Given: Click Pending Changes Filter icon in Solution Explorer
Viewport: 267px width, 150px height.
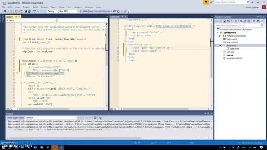Looking at the screenshot, I should [236, 21].
